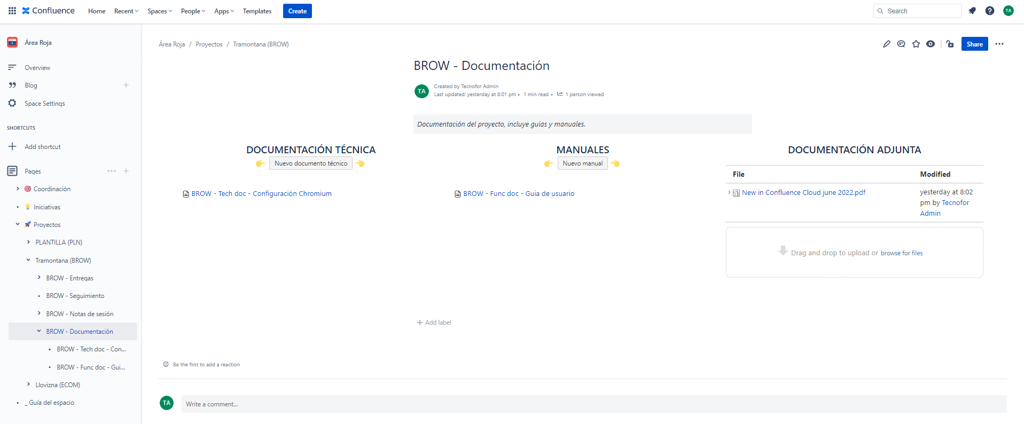Screen dimensions: 1024x424
Task: Open the notifications icon in top bar
Action: tap(972, 11)
